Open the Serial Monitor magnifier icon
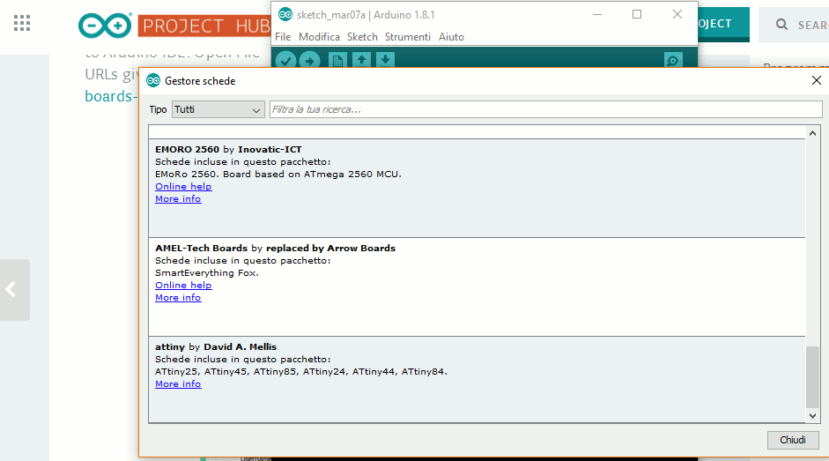 [673, 61]
